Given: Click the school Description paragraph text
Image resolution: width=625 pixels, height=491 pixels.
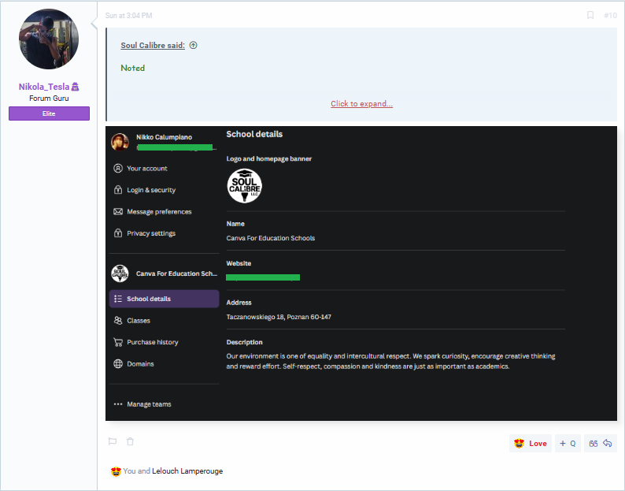Looking at the screenshot, I should click(x=390, y=361).
